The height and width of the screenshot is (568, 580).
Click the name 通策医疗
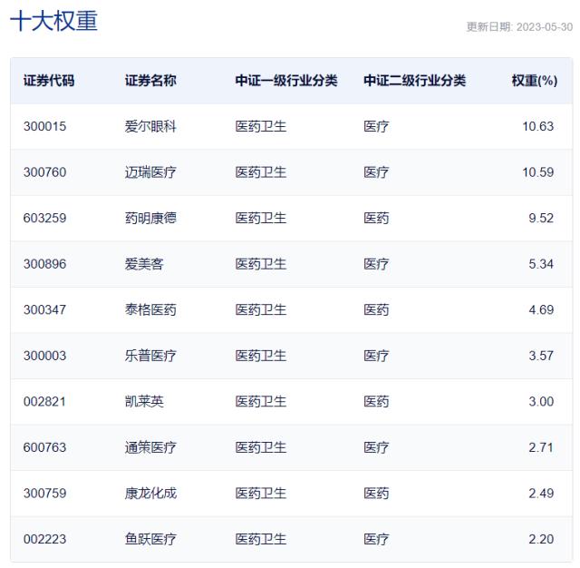coord(150,447)
